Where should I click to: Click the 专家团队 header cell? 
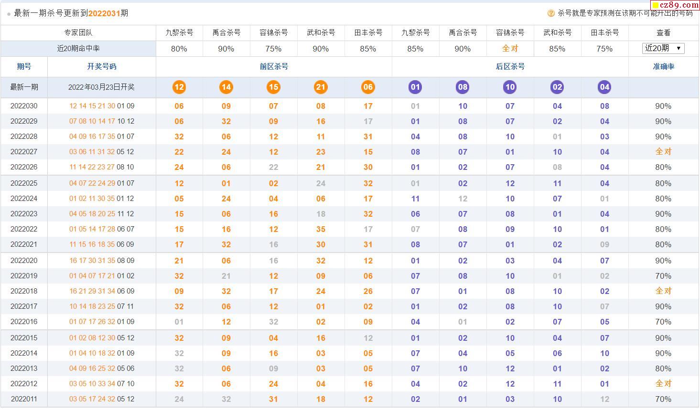click(x=78, y=32)
